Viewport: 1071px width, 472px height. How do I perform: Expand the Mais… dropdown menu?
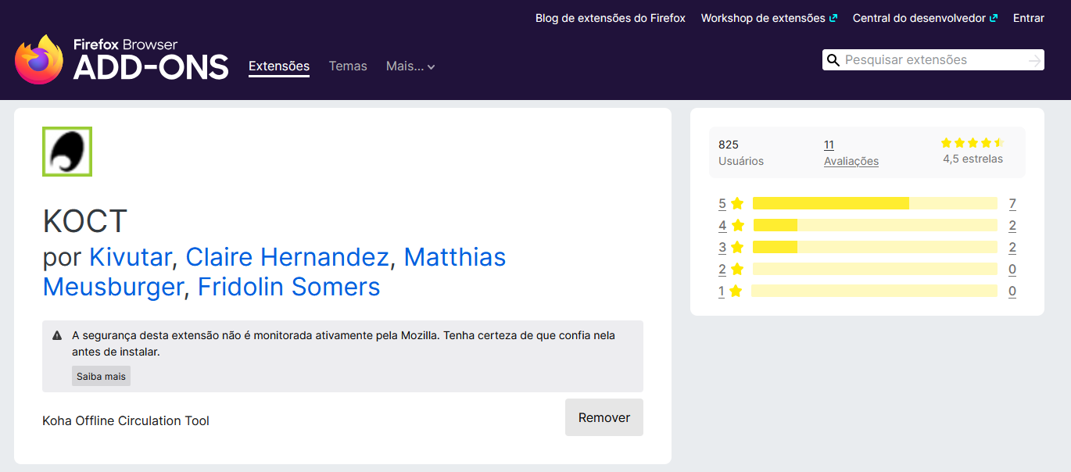click(410, 66)
